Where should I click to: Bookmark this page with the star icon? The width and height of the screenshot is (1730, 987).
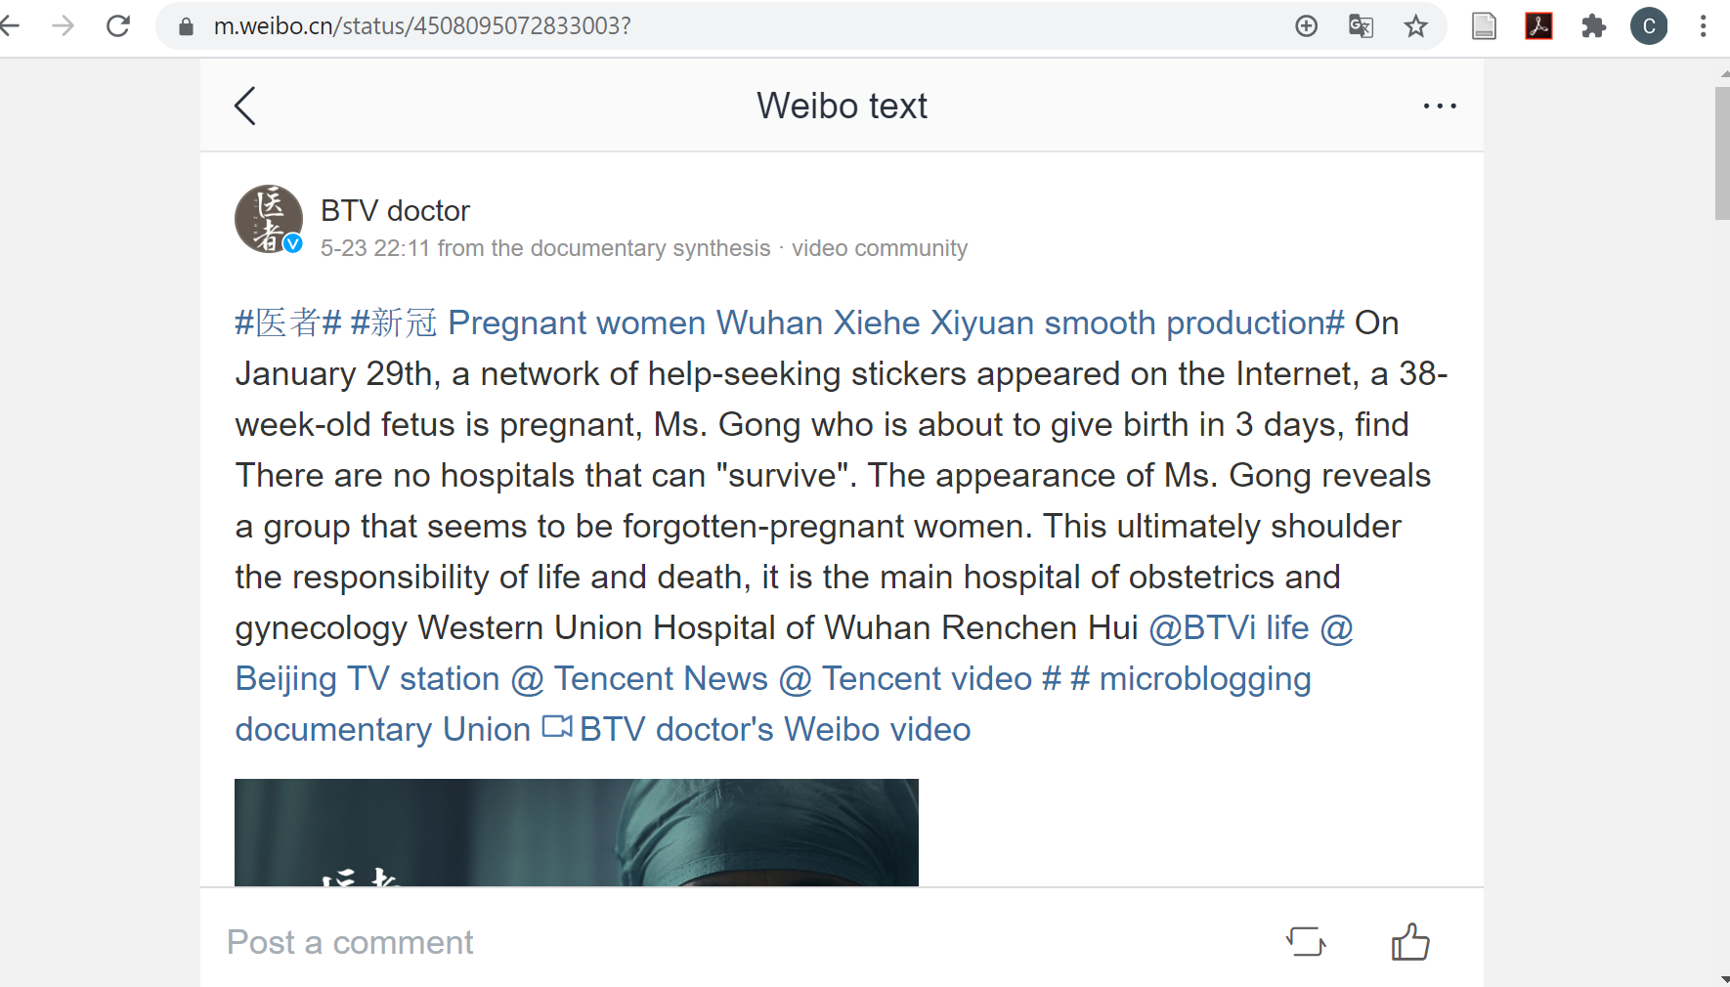point(1415,26)
